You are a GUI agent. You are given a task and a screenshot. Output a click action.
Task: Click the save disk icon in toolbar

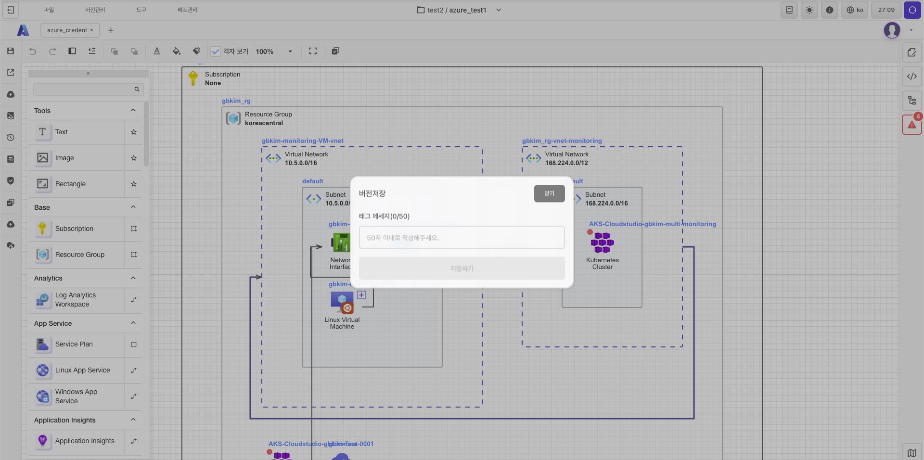click(x=11, y=51)
